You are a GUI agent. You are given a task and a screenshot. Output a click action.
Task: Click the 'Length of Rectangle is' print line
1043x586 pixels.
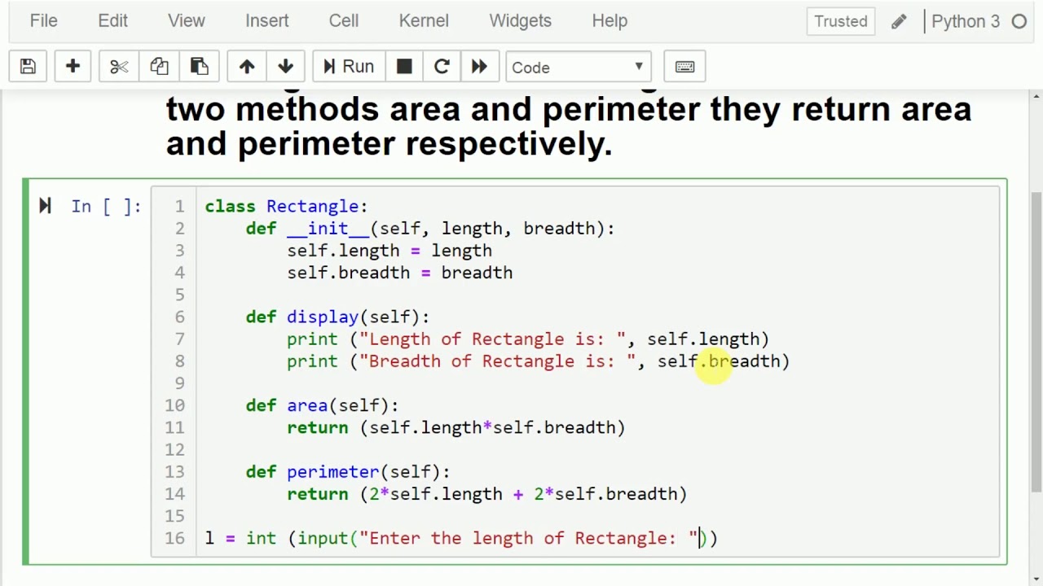(x=528, y=339)
